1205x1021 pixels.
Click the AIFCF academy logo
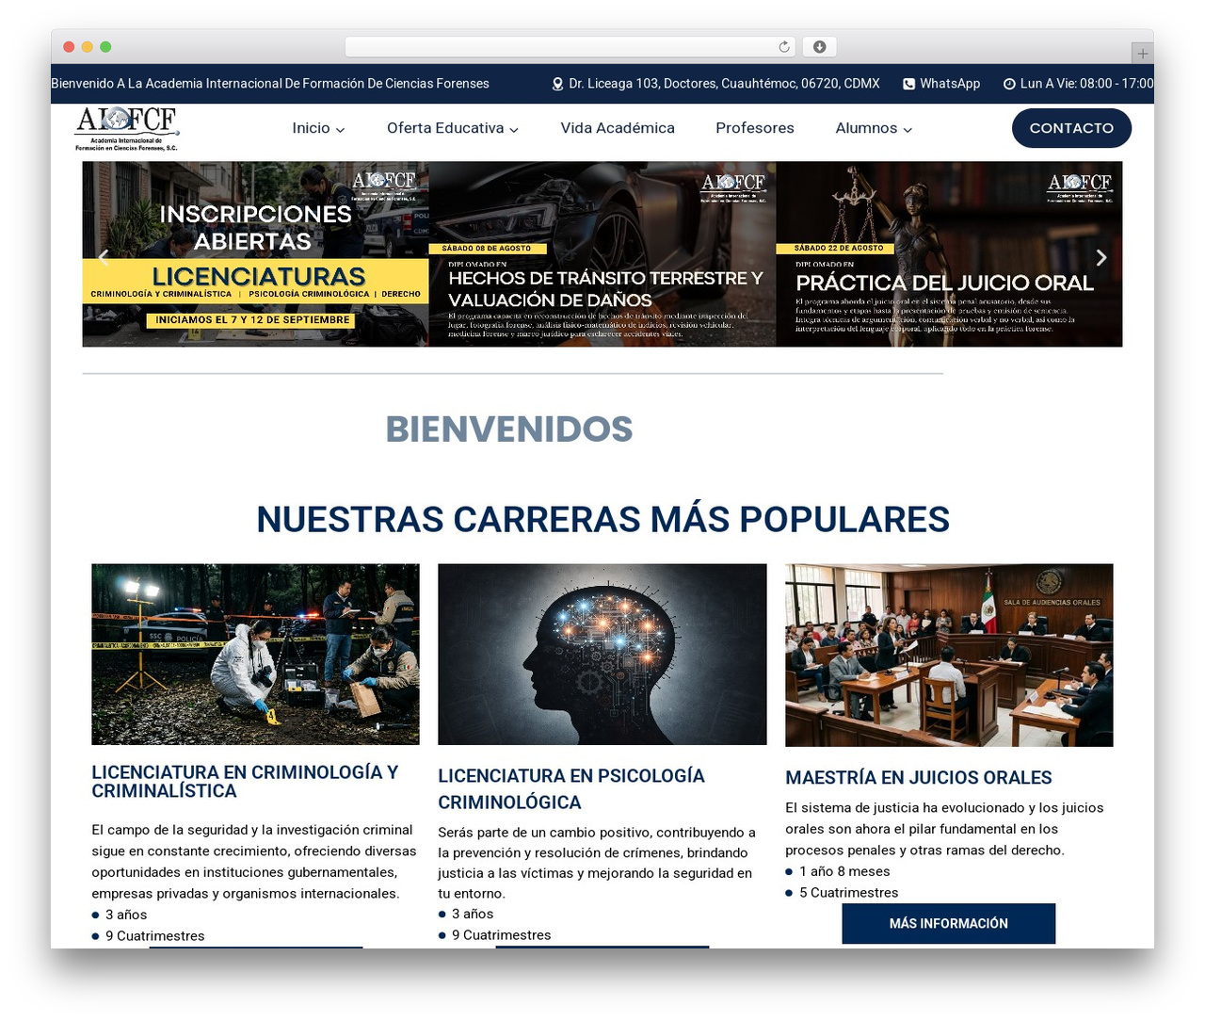click(127, 128)
